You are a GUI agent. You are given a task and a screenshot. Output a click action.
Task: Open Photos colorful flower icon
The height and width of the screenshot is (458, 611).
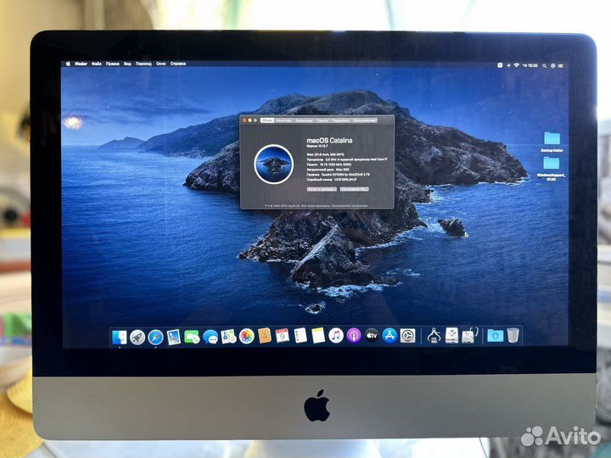tap(246, 336)
